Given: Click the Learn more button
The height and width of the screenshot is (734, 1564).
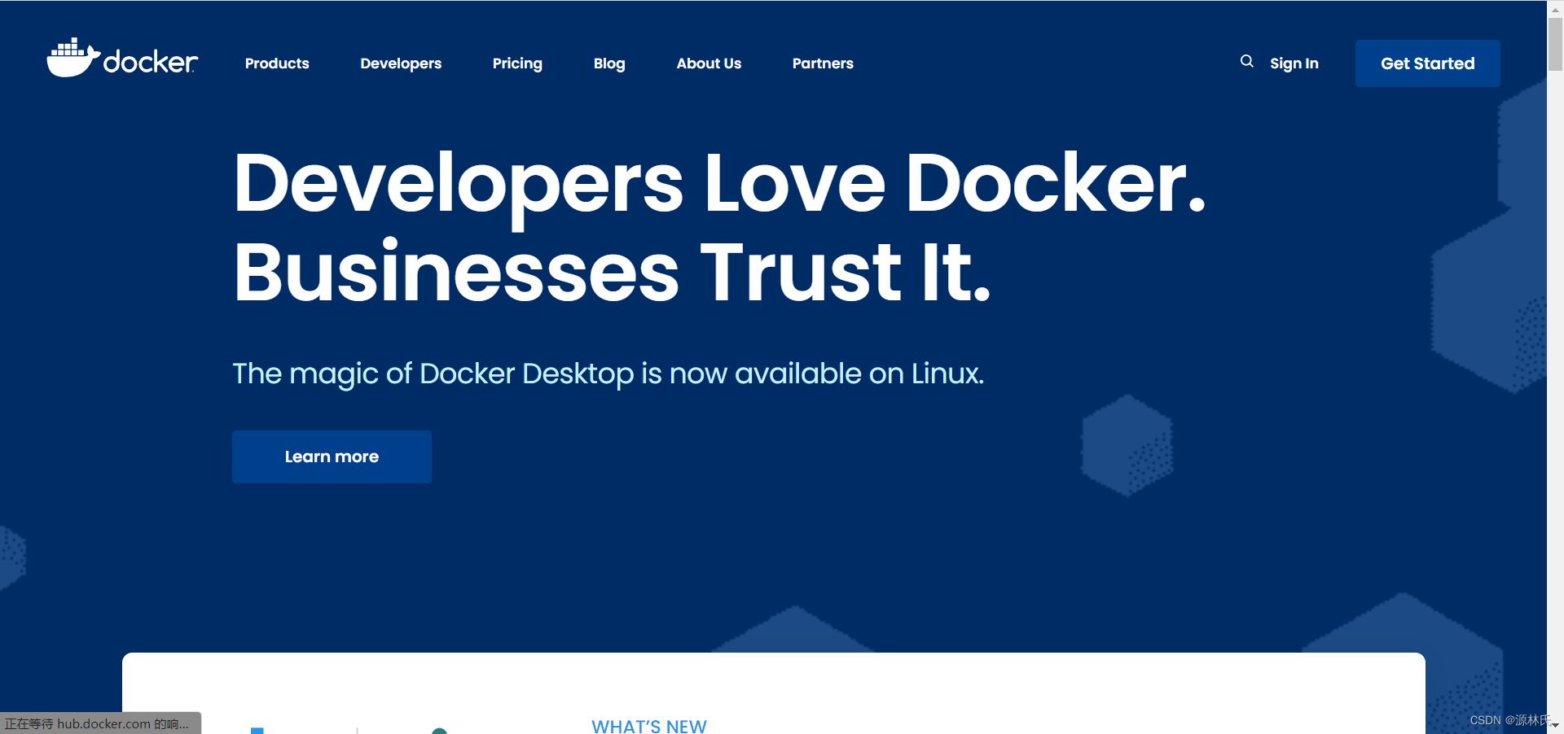Looking at the screenshot, I should click(331, 457).
